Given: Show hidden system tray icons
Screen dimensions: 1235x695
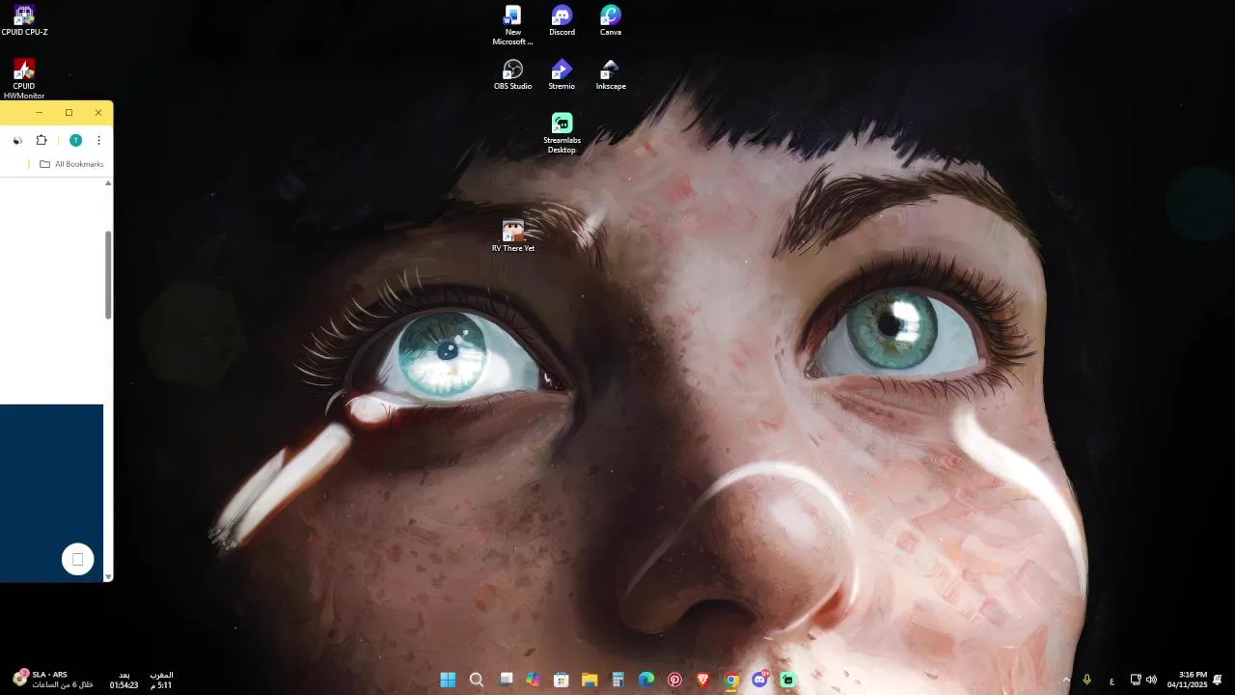Looking at the screenshot, I should [x=1066, y=680].
